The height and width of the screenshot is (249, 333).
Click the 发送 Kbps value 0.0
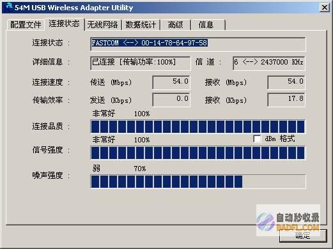171,100
